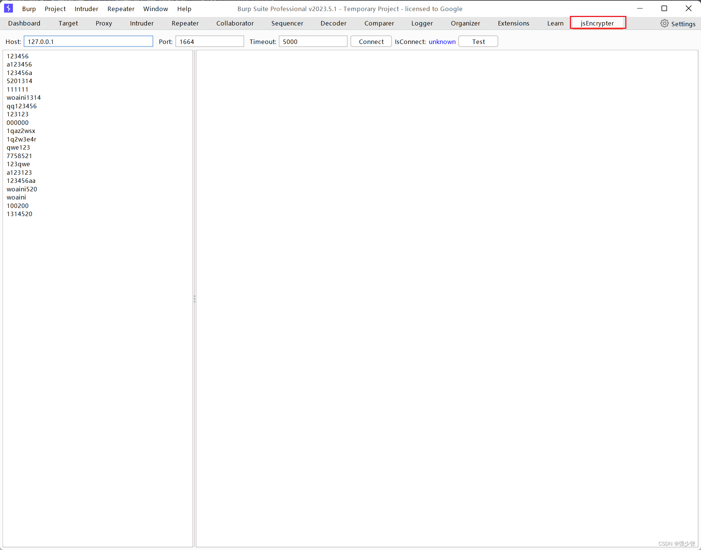This screenshot has height=550, width=701.
Task: Select payload line '1qaz2wsx'
Action: tap(21, 131)
